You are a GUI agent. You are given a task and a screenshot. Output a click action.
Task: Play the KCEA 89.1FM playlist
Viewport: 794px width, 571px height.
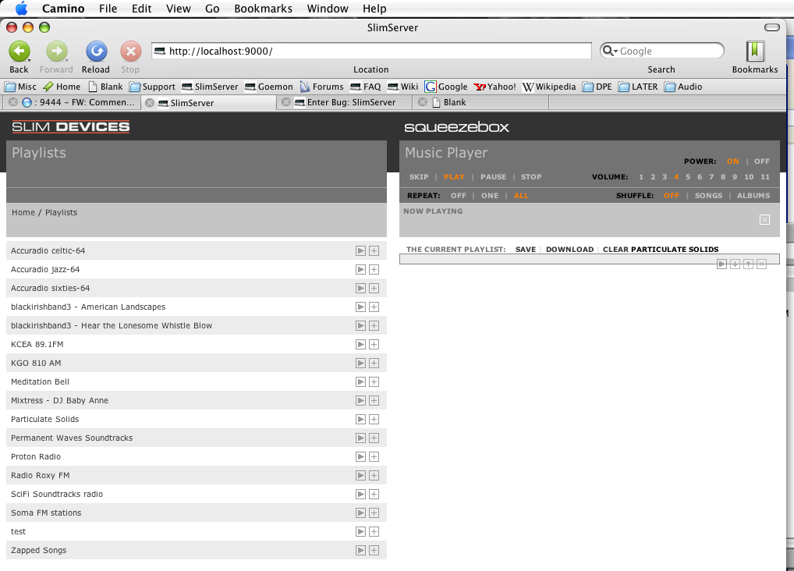click(360, 345)
